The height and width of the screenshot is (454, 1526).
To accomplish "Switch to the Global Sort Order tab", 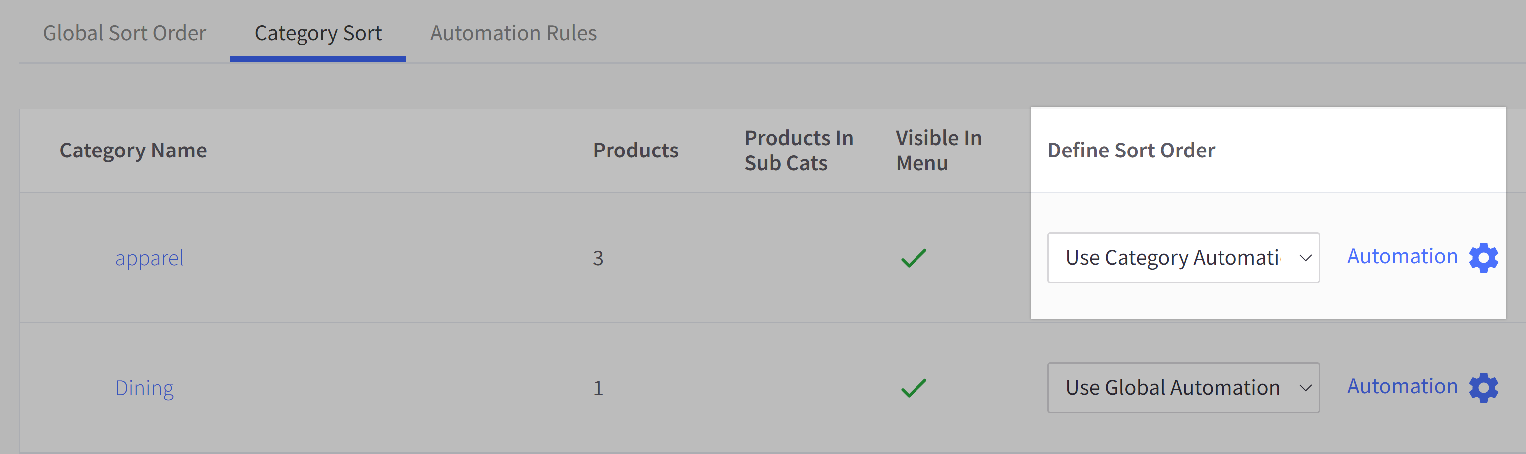I will tap(124, 33).
